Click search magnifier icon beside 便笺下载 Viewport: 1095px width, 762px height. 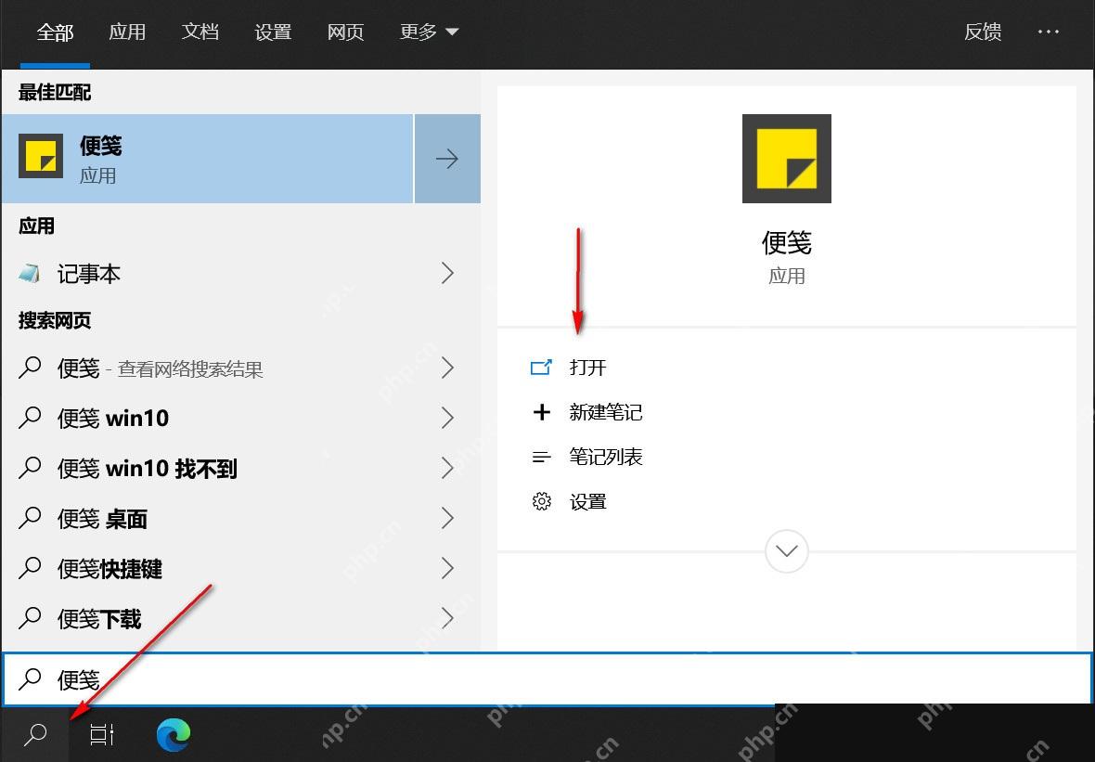tap(30, 618)
